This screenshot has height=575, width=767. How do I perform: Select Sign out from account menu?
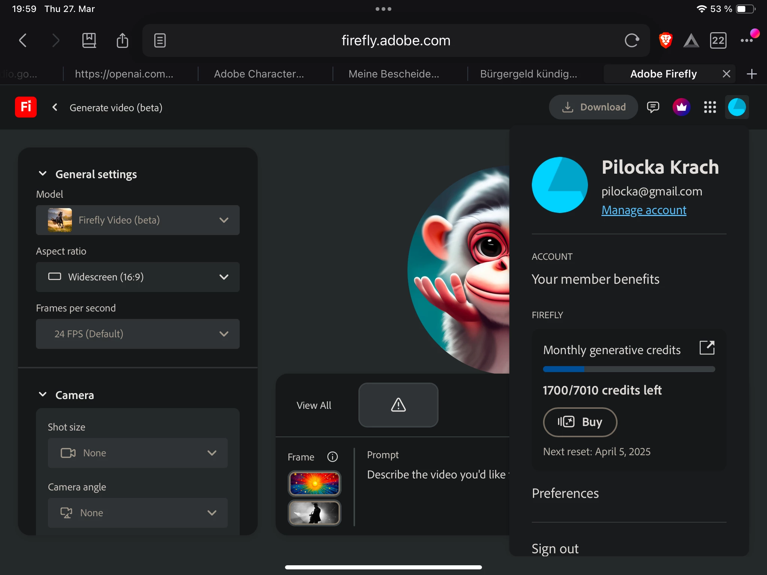555,548
